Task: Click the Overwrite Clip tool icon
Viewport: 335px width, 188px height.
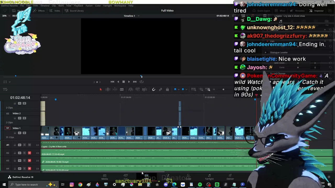Action: 137,90
